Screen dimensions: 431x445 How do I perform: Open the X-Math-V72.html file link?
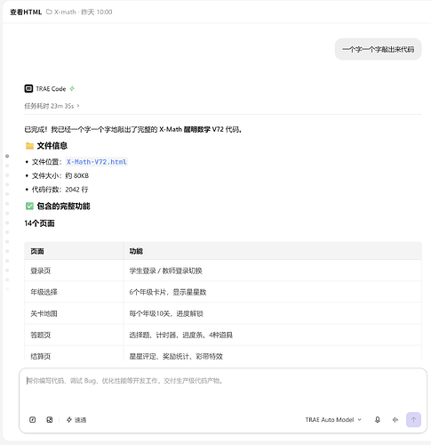pyautogui.click(x=97, y=162)
